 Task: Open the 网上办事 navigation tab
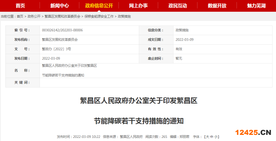(x=138, y=6)
